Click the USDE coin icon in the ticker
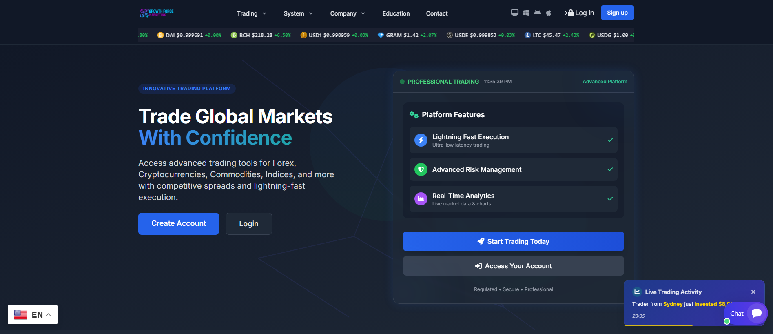This screenshot has width=773, height=334. tap(450, 35)
